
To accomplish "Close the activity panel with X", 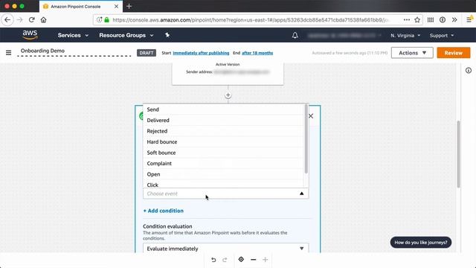I will tap(311, 116).
